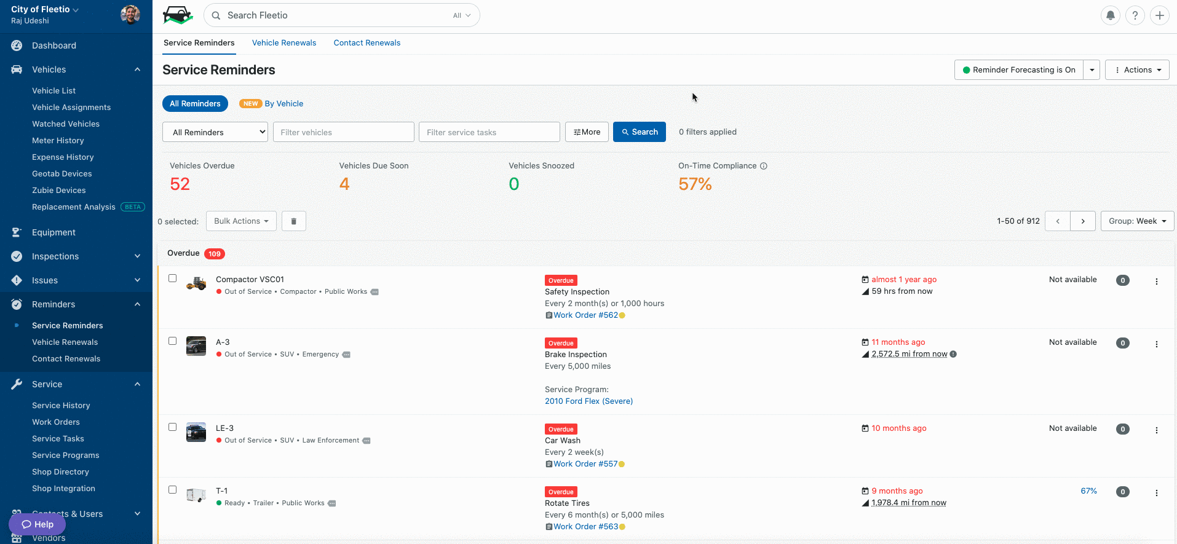Click the plus add-new icon
The width and height of the screenshot is (1177, 544).
[1160, 15]
